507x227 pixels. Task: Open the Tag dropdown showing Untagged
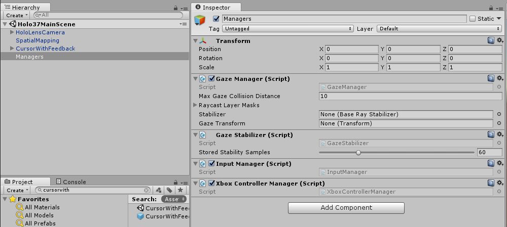tap(287, 29)
